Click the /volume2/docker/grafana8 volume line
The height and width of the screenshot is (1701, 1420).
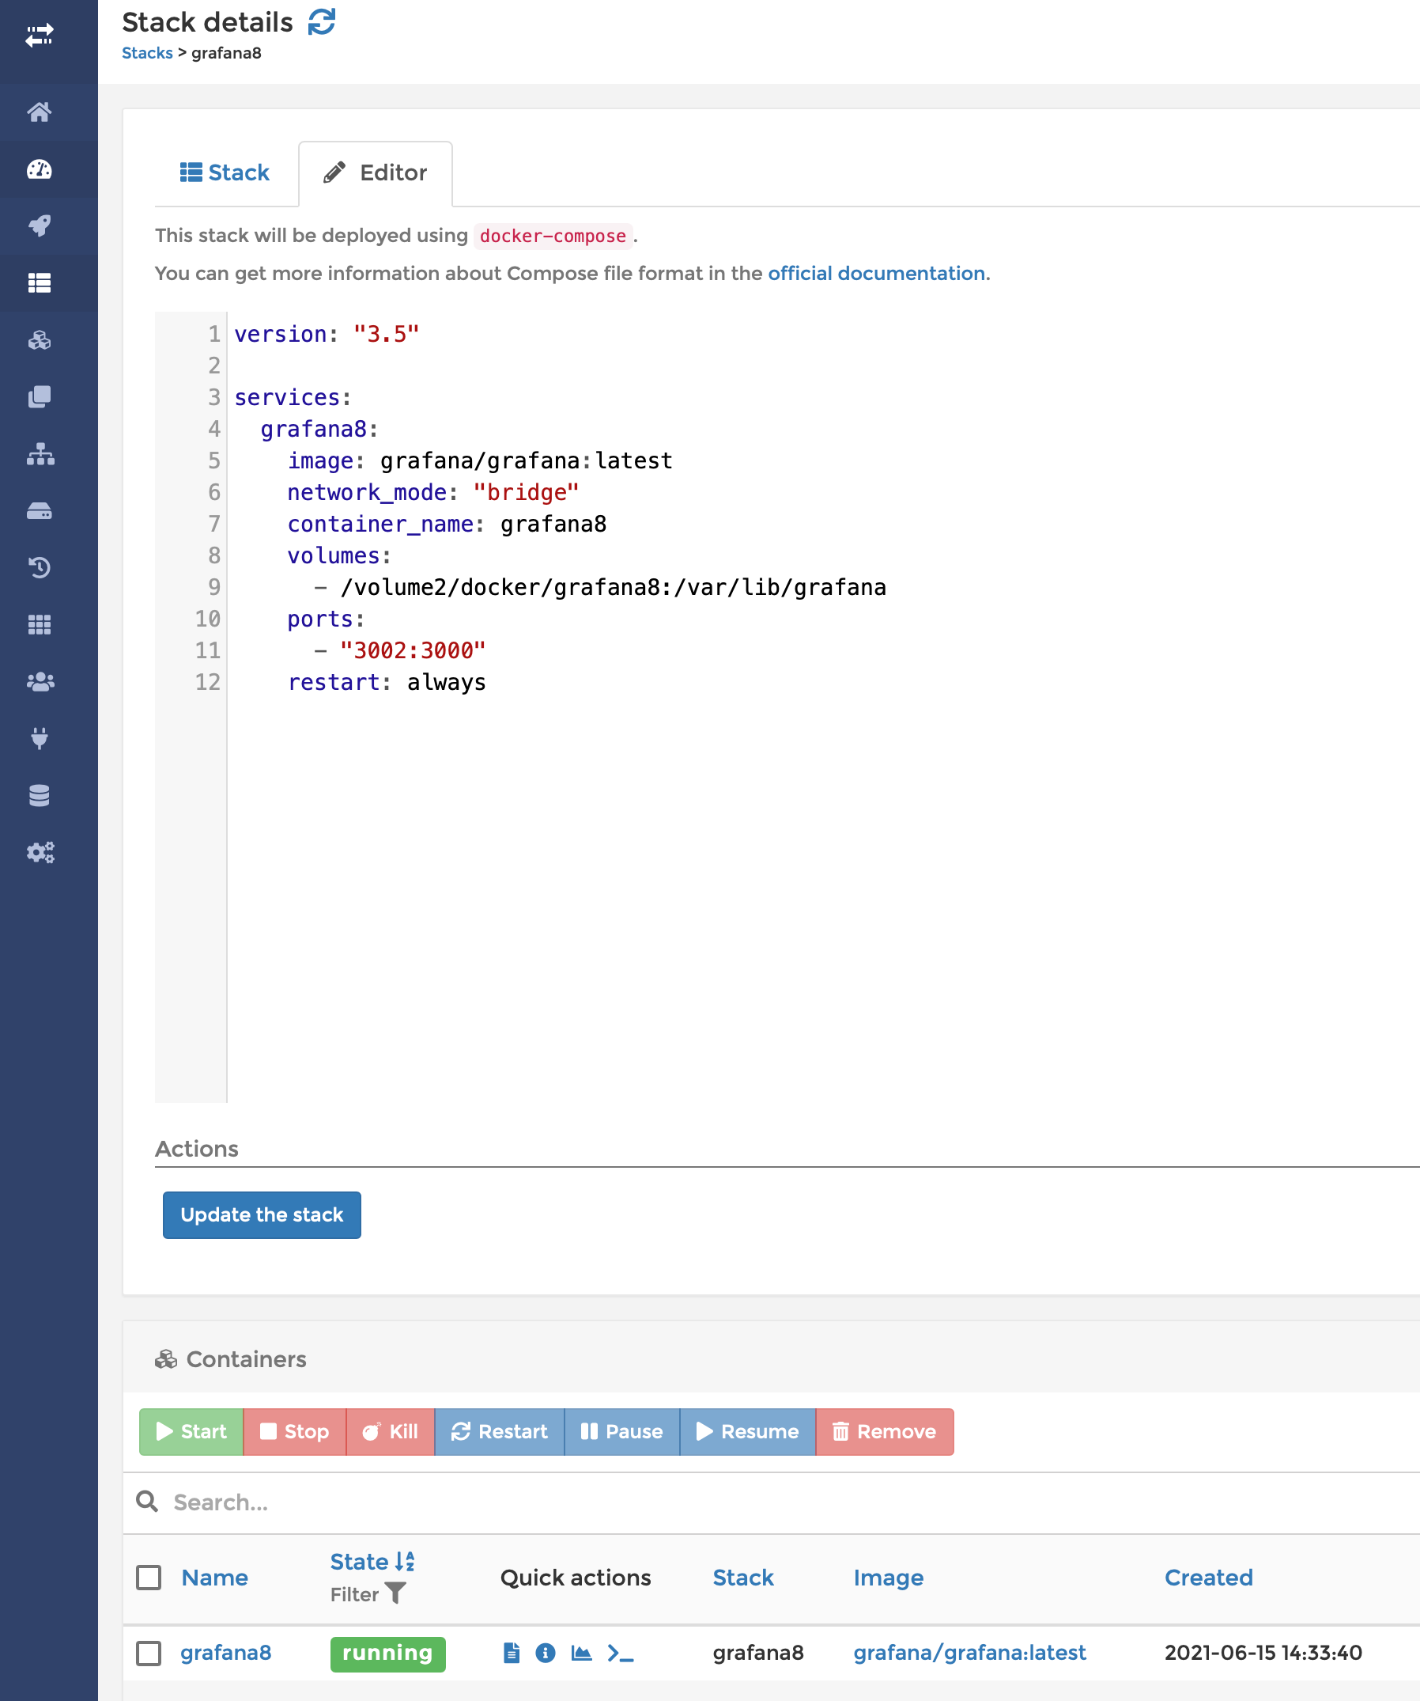click(x=601, y=587)
